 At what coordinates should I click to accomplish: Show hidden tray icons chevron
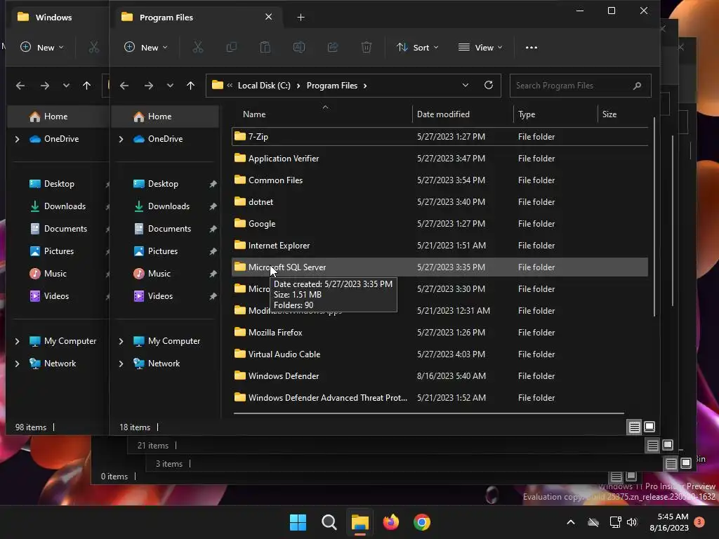tap(571, 522)
